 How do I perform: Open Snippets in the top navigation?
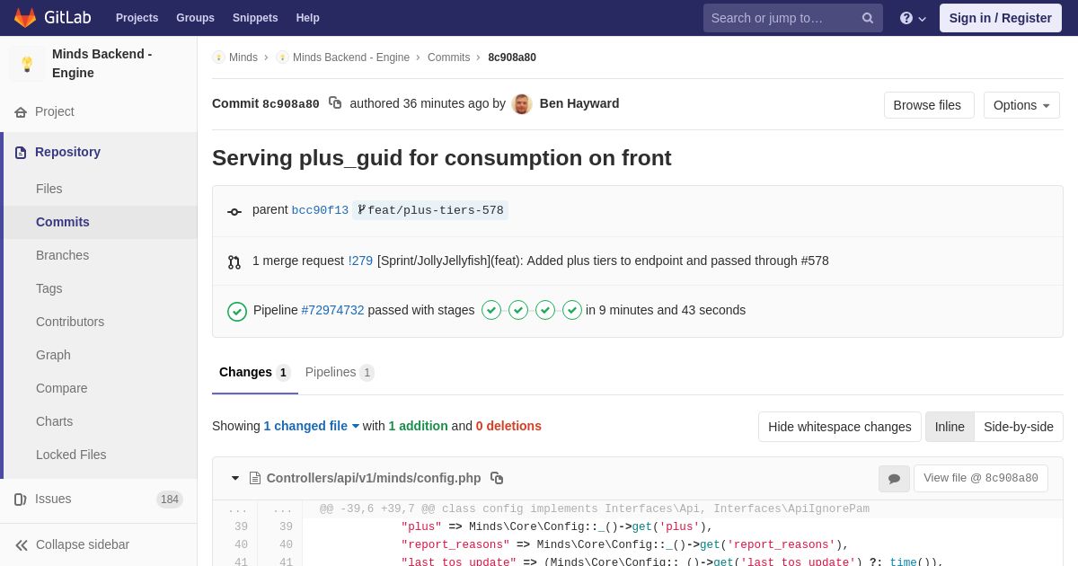255,18
